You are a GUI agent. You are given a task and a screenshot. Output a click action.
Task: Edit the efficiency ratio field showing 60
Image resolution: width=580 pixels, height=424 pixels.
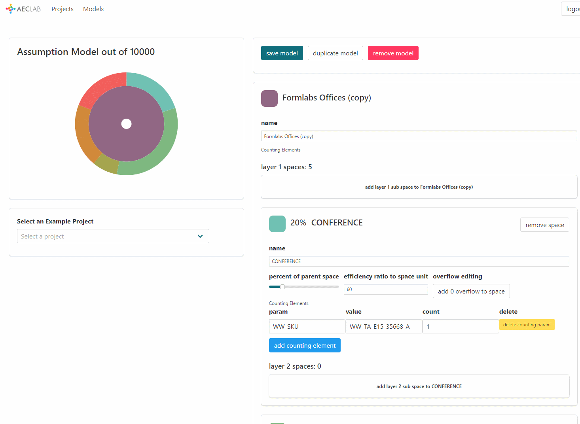pos(386,290)
